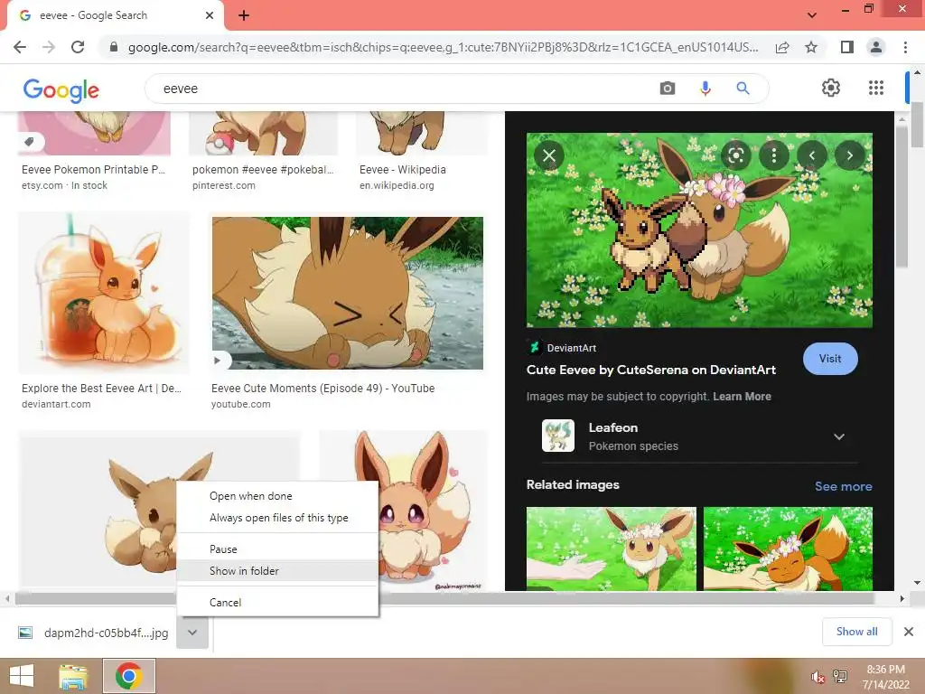This screenshot has height=694, width=925.
Task: Click the Visit button
Action: tap(830, 359)
